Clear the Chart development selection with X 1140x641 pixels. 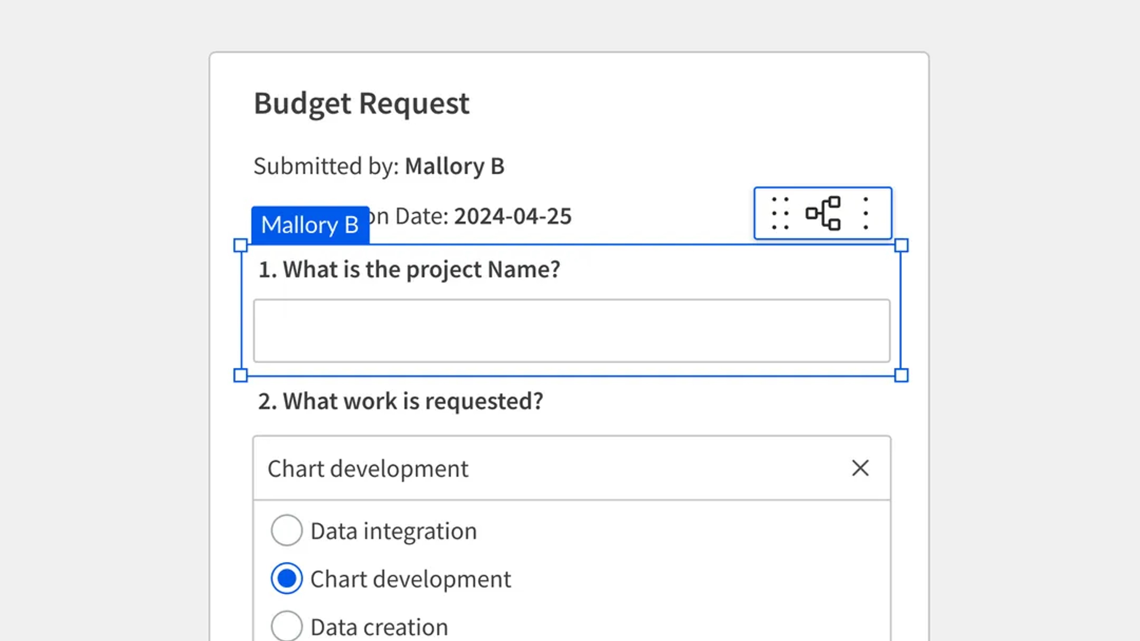tap(860, 468)
